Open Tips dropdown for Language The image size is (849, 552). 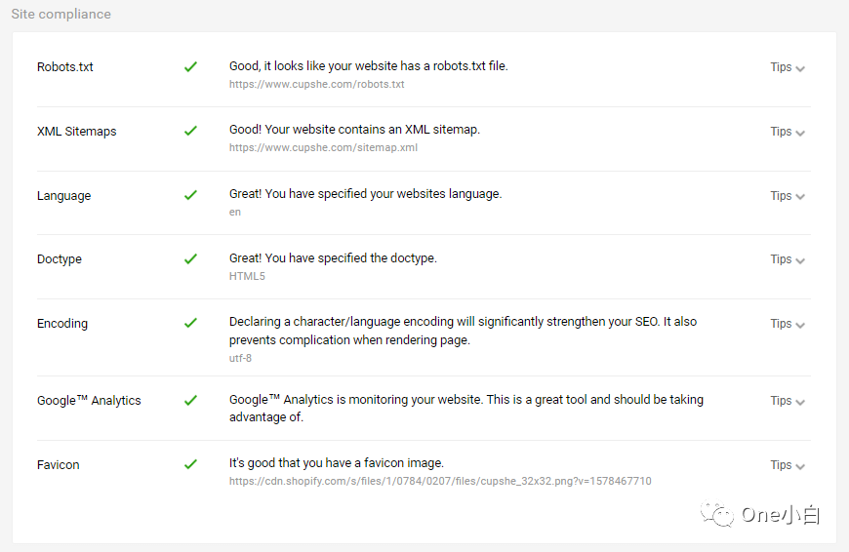pos(787,196)
